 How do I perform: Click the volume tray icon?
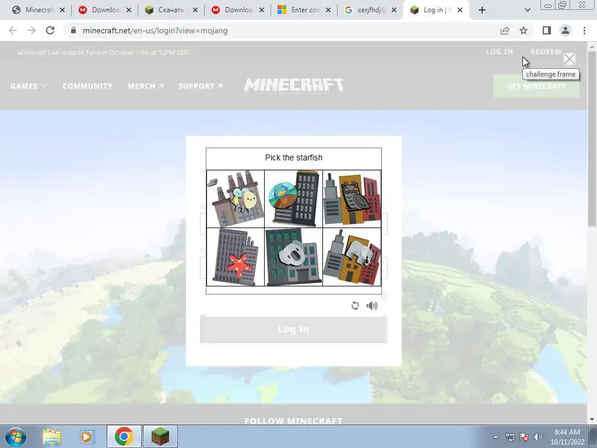click(x=538, y=437)
